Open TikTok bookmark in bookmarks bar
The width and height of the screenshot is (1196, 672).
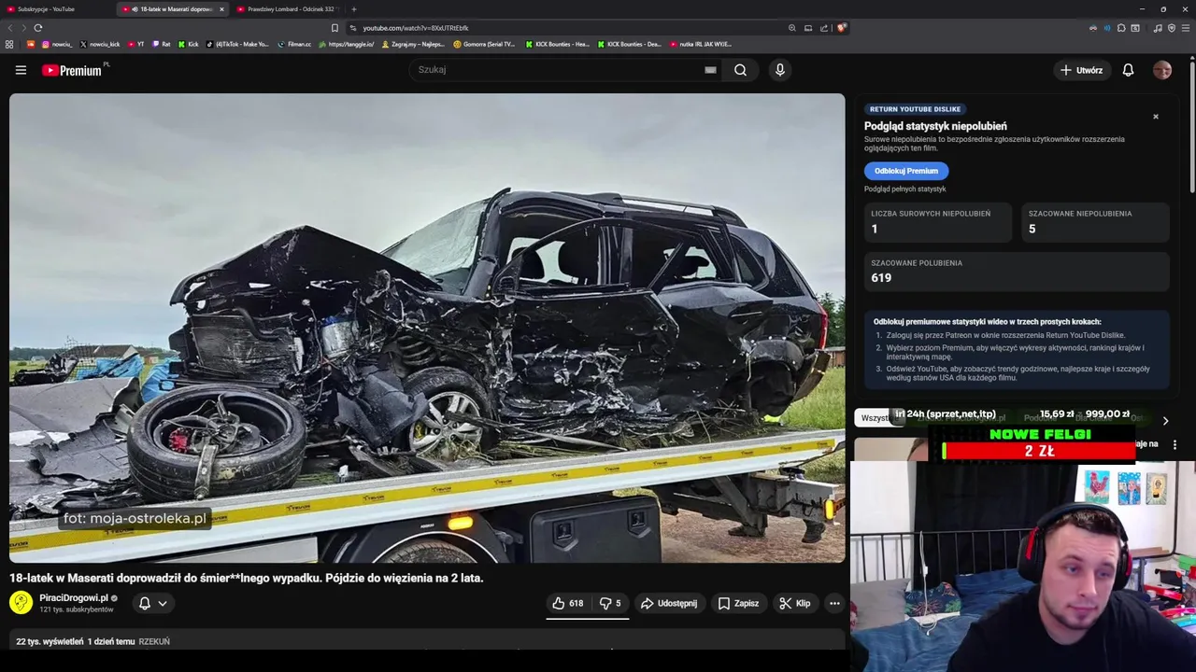(237, 44)
